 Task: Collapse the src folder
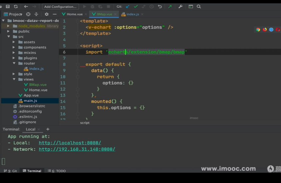[9, 37]
